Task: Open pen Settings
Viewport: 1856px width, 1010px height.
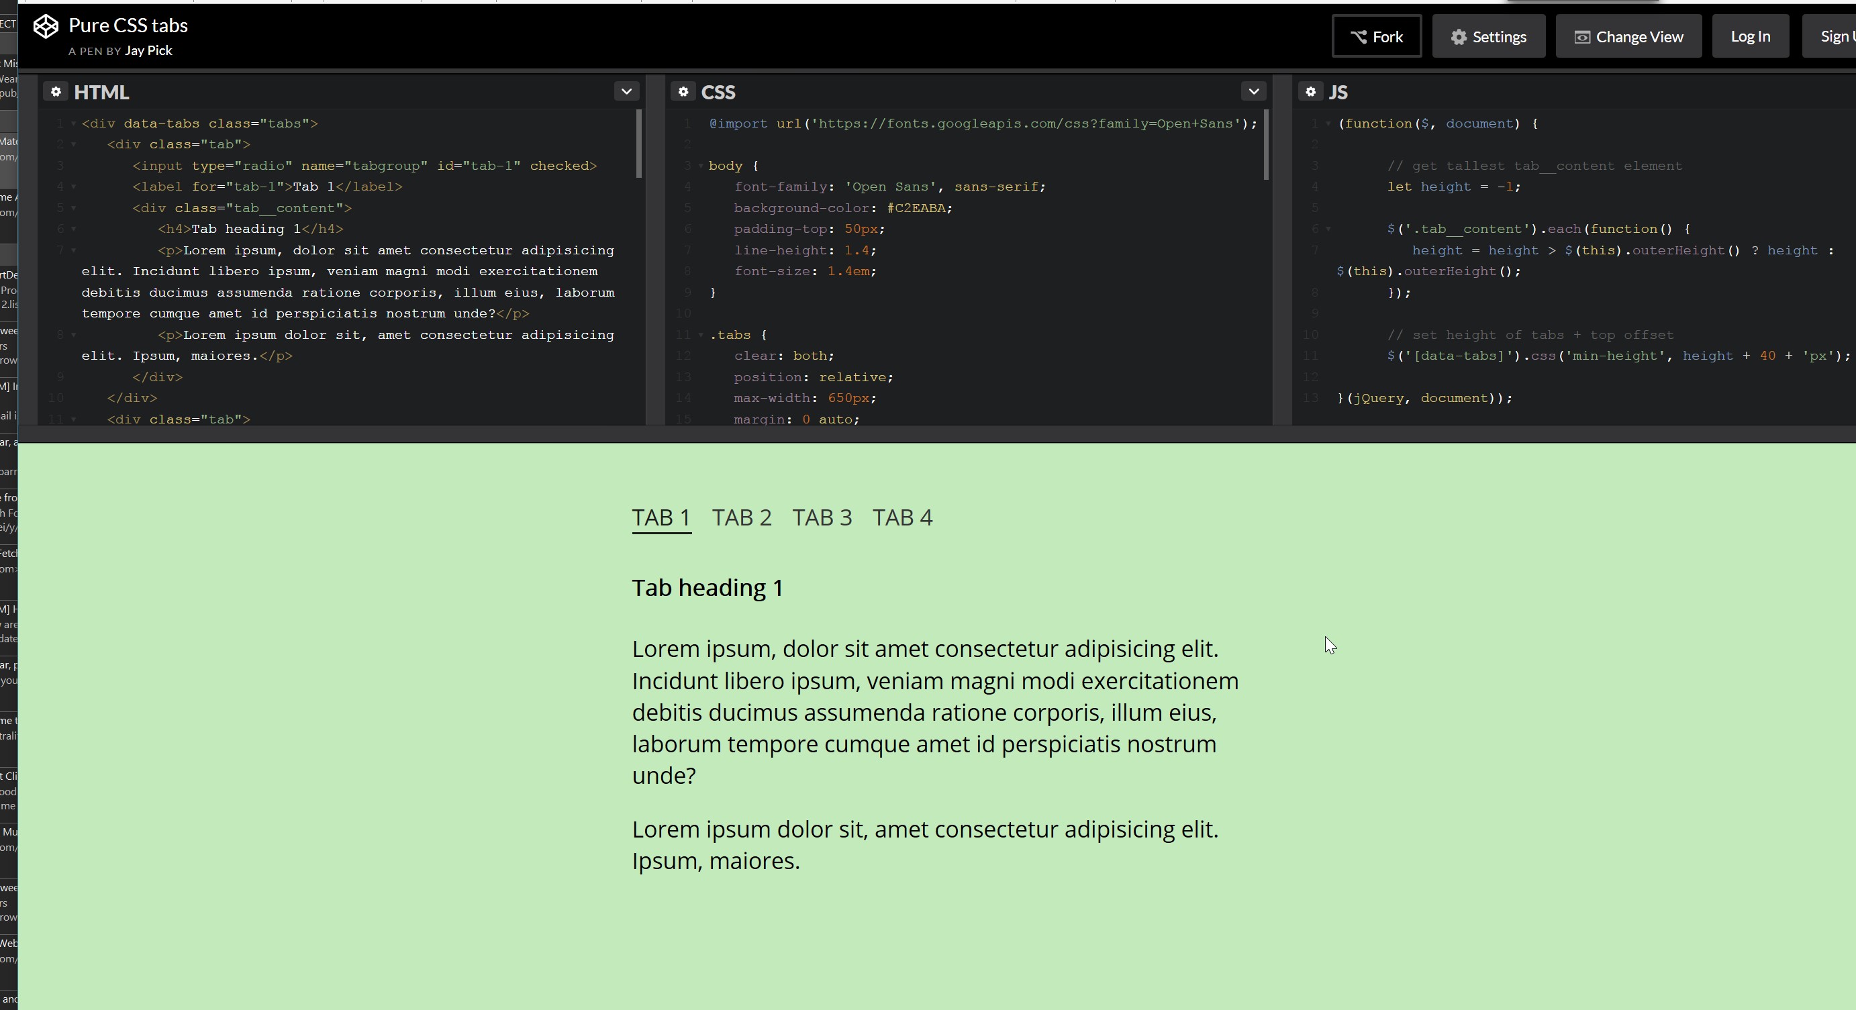Action: [x=1489, y=37]
